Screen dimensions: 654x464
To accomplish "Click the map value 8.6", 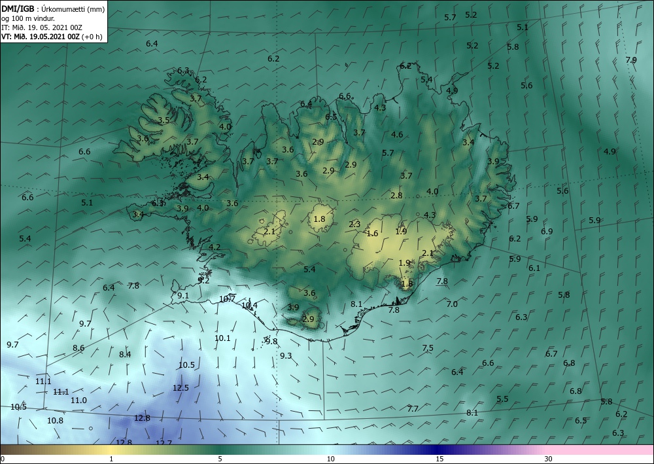I will (x=78, y=348).
